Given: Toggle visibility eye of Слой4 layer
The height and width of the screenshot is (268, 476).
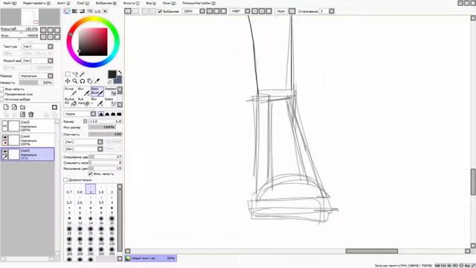Looking at the screenshot, I should tap(5, 137).
